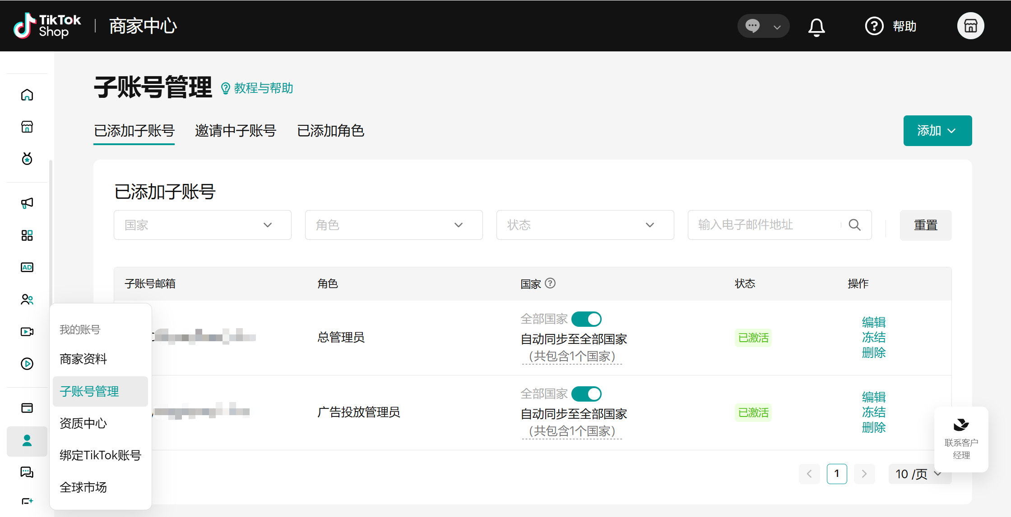Open the 添加 dropdown button
Viewport: 1011px width, 517px height.
tap(937, 131)
